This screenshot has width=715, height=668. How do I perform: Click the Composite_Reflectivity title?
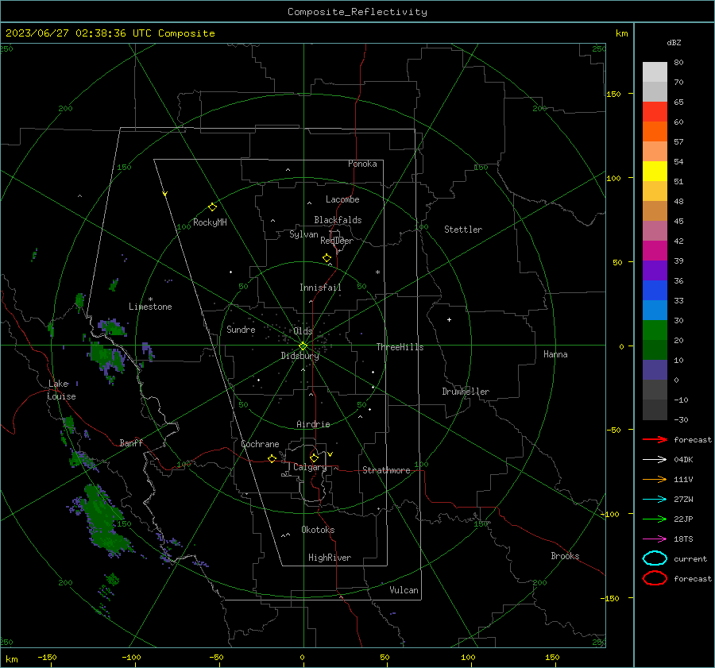point(357,12)
